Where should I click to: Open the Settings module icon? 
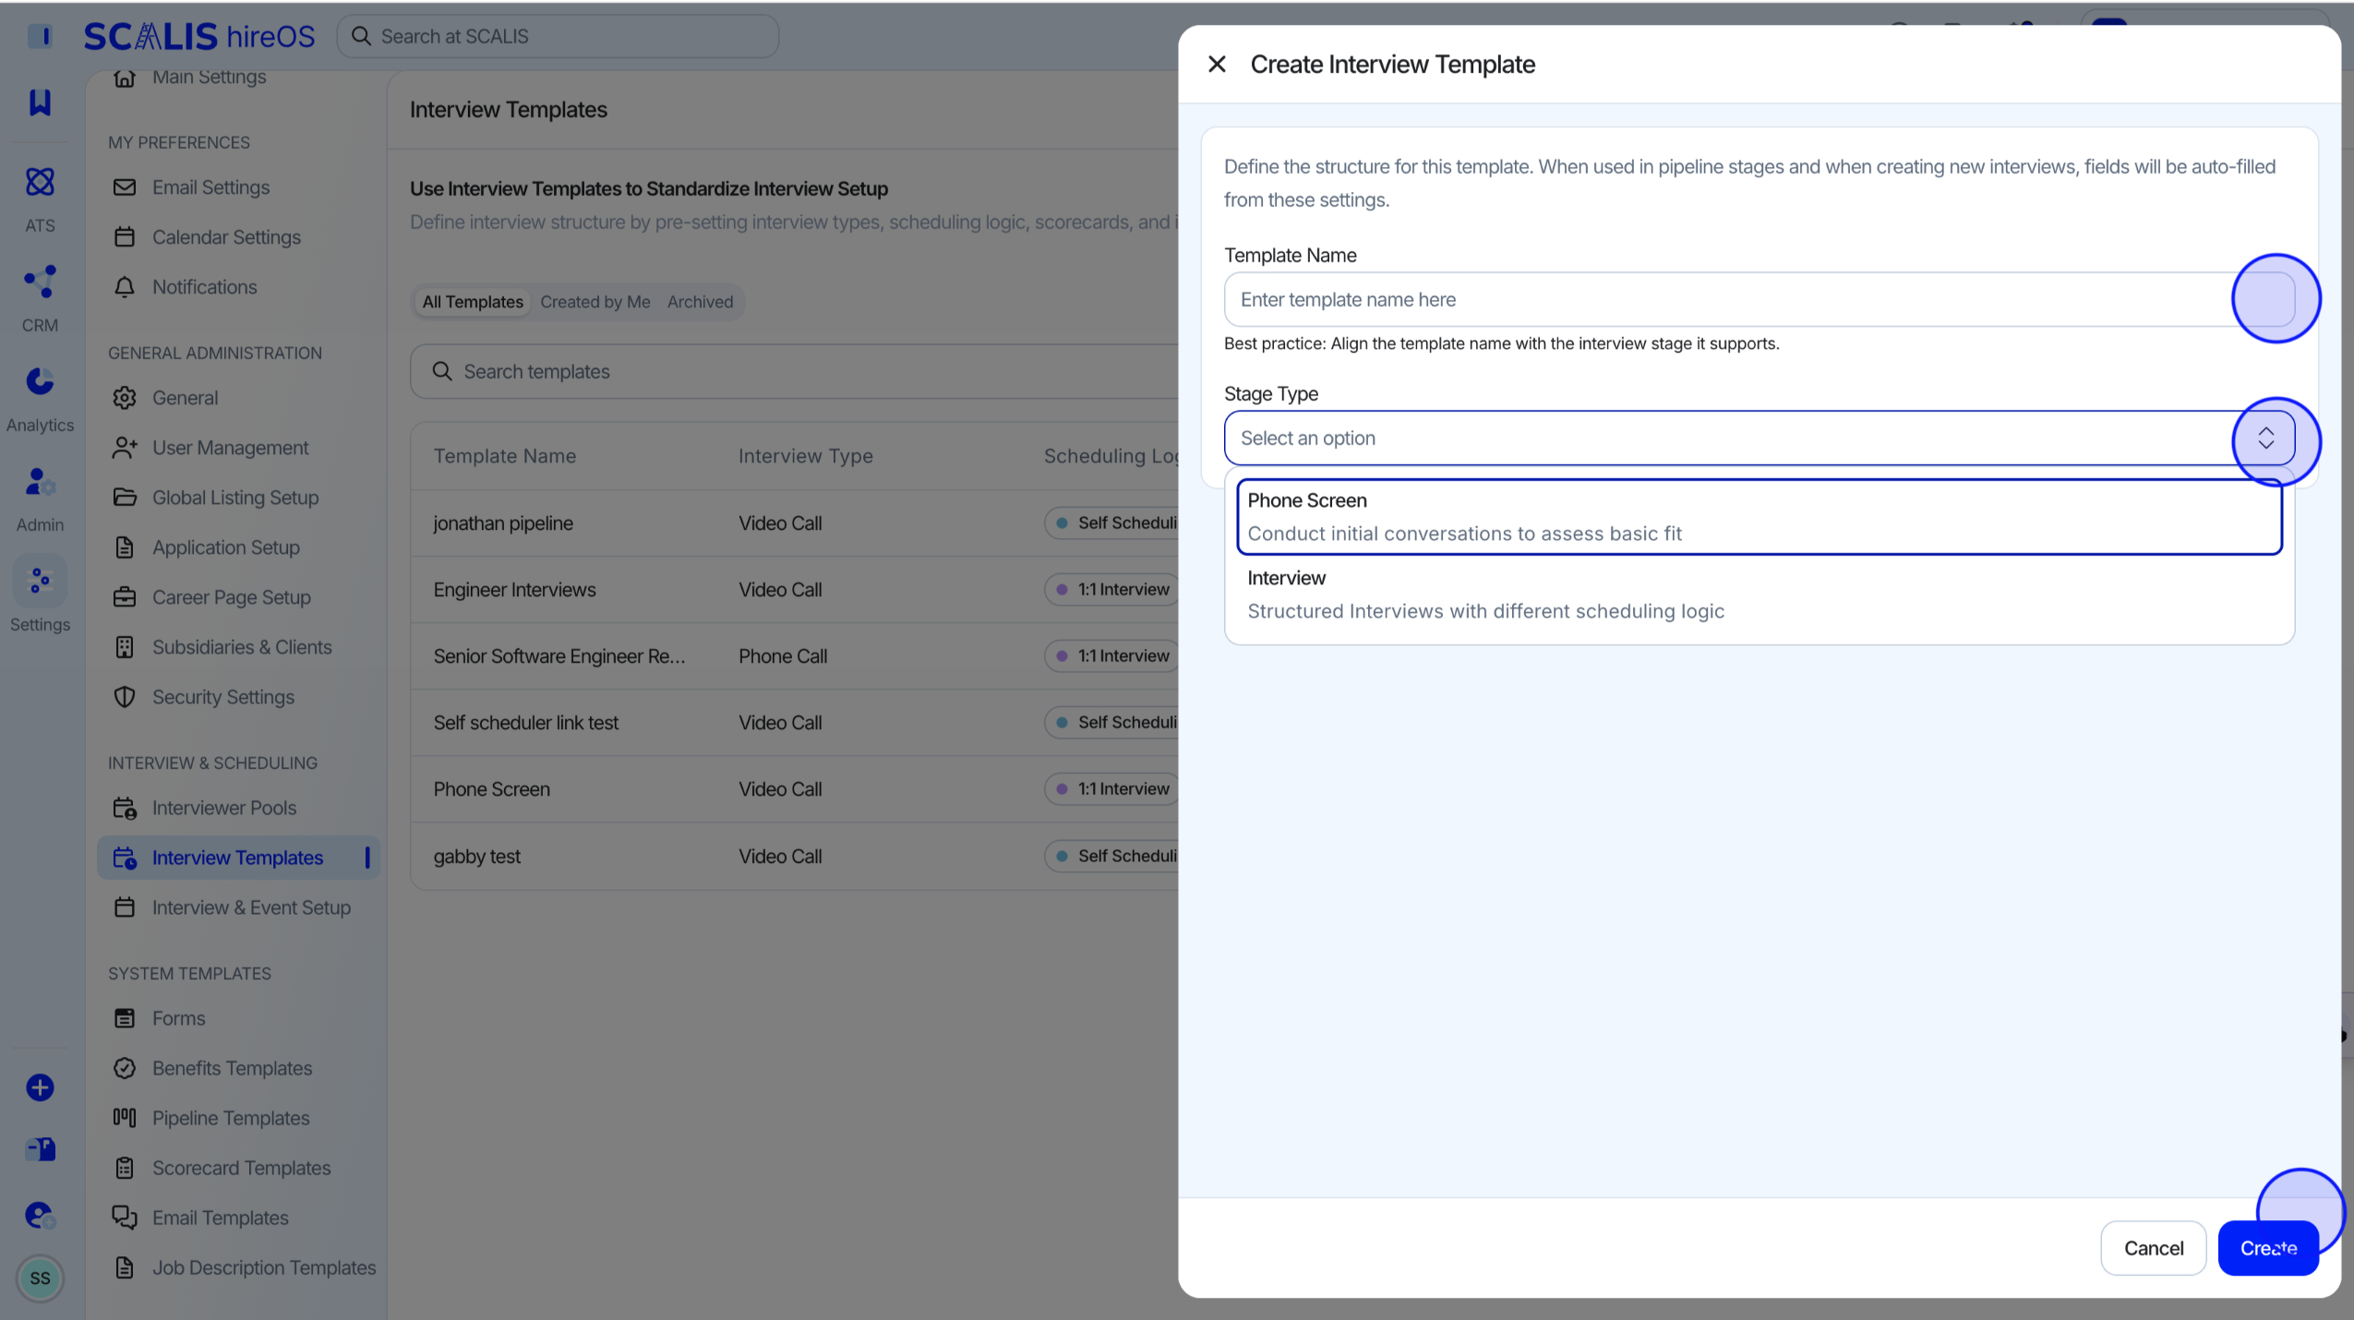40,581
